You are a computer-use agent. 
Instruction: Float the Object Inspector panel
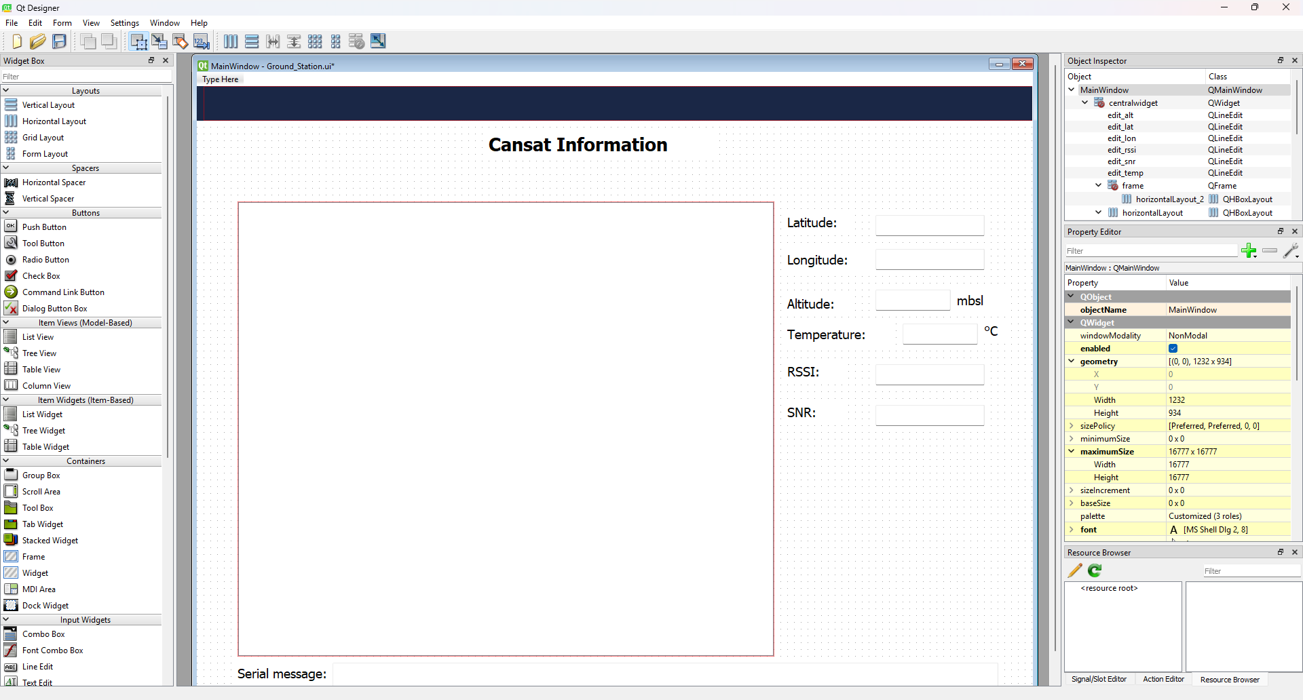pyautogui.click(x=1281, y=60)
